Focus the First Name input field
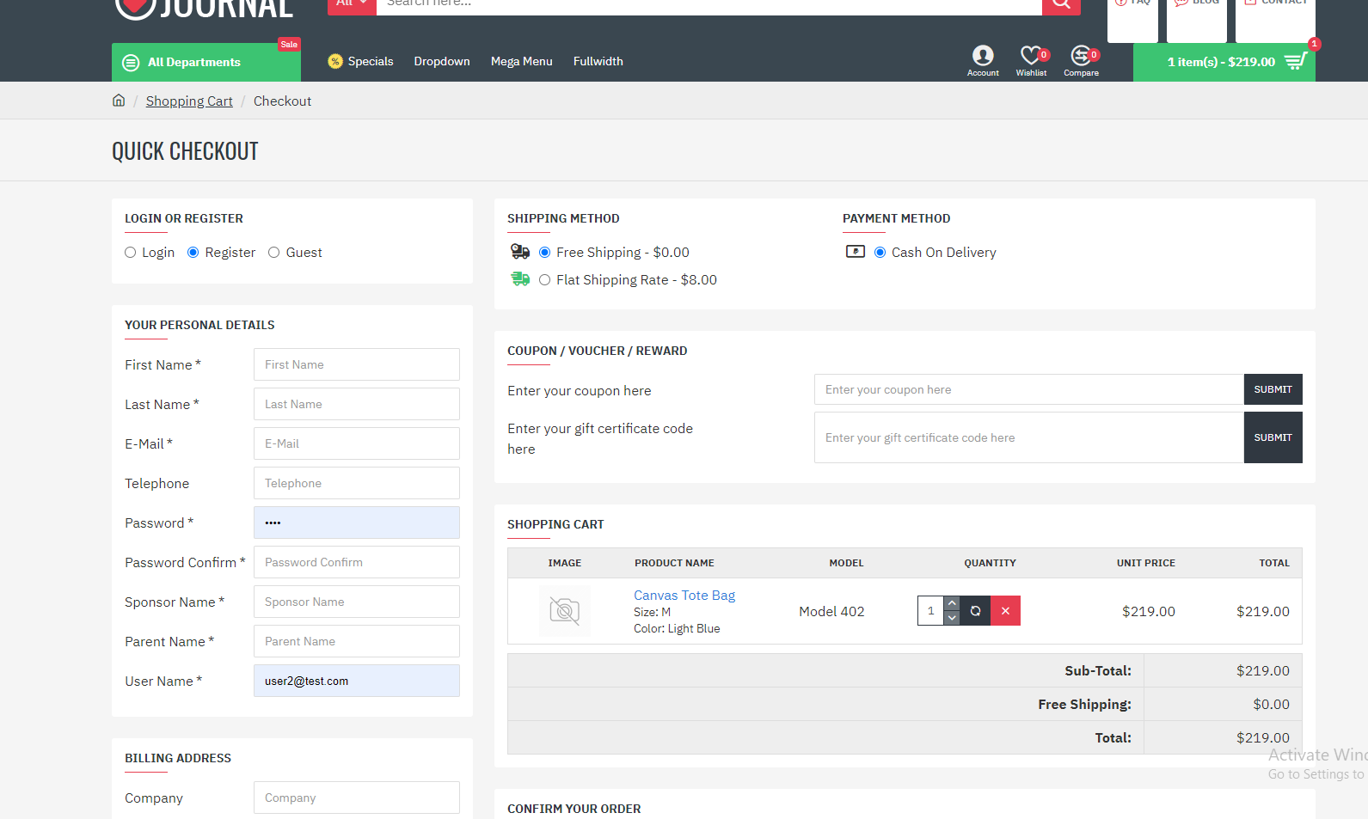Viewport: 1368px width, 819px height. click(356, 364)
